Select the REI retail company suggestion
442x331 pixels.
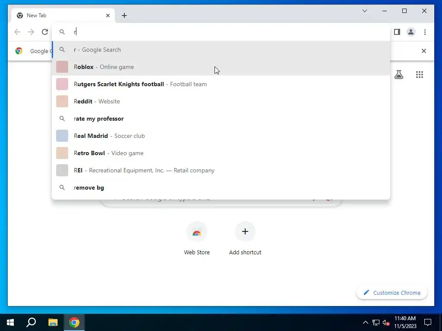click(221, 170)
